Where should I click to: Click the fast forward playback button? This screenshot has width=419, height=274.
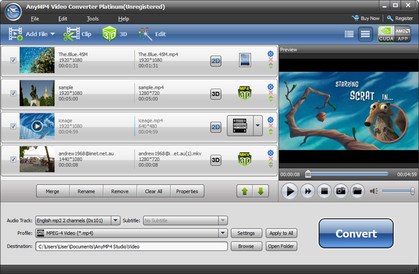pos(307,190)
